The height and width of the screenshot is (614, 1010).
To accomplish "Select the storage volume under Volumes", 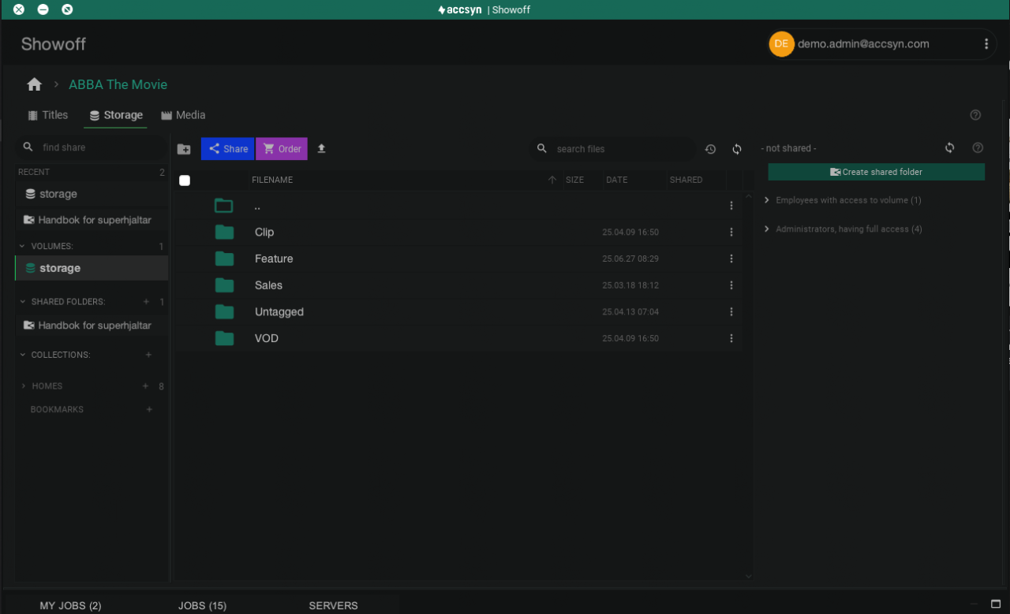I will click(92, 268).
